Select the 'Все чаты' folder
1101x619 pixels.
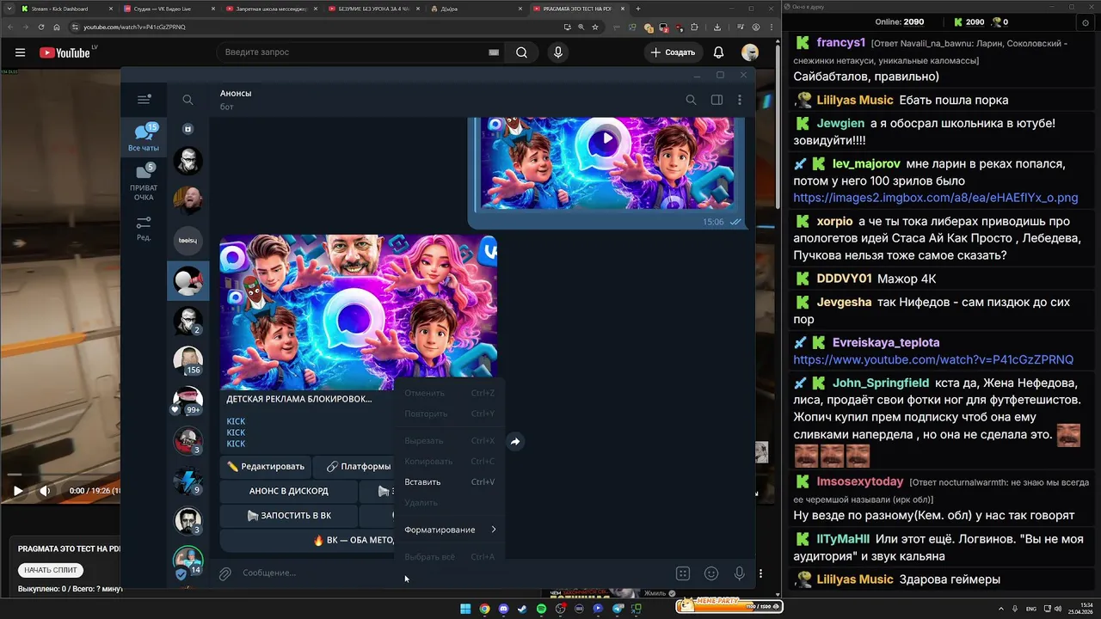click(x=144, y=138)
